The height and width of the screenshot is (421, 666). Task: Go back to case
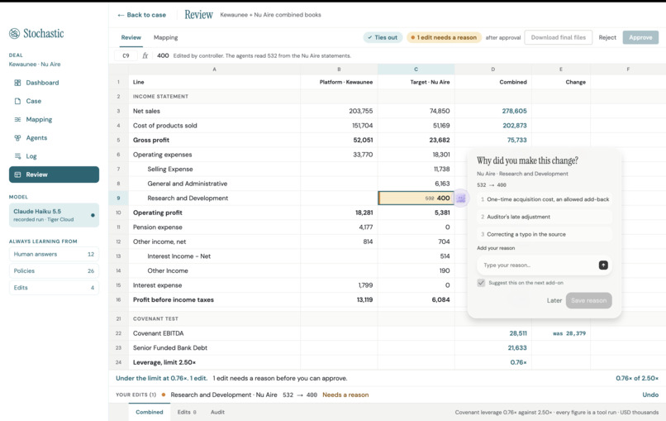point(142,15)
